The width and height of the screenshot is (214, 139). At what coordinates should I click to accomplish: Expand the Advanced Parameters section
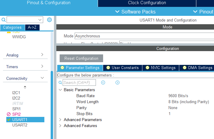60,120
